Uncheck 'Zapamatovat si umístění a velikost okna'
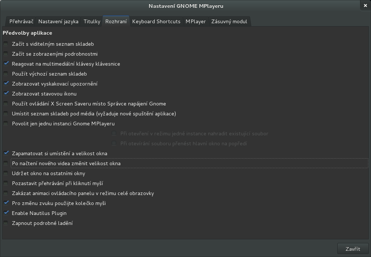Viewport: 371px width, 257px height. point(6,153)
